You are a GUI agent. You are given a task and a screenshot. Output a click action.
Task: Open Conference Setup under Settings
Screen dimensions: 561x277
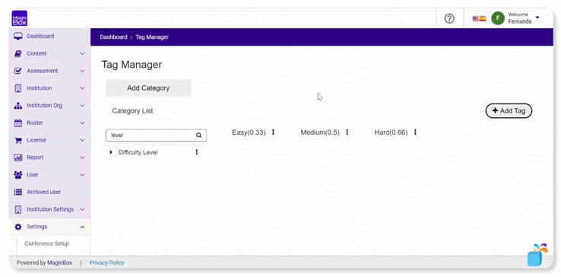point(47,244)
